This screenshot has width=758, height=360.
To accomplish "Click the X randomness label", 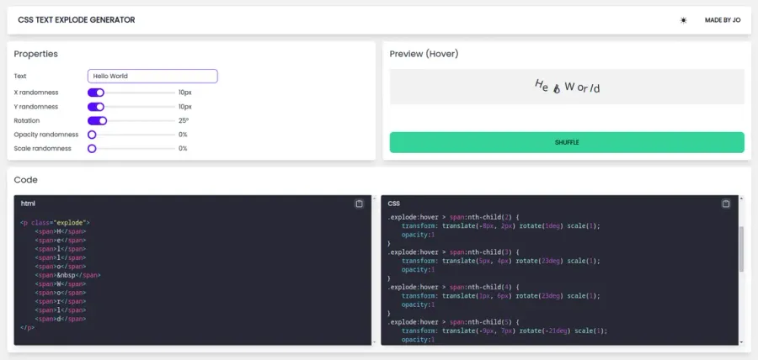I will pyautogui.click(x=36, y=93).
